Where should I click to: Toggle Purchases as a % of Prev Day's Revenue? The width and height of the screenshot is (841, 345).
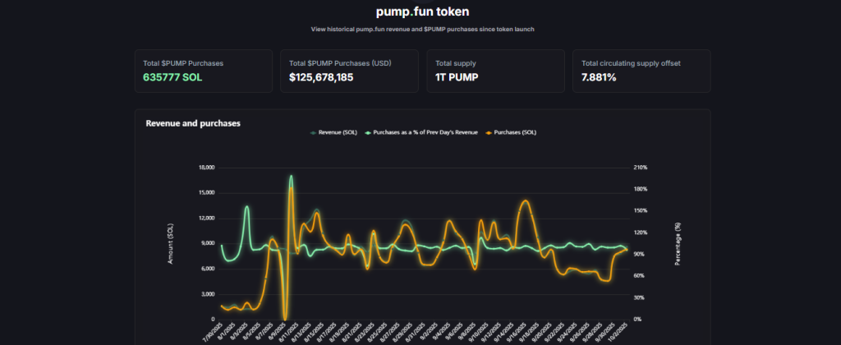click(x=426, y=132)
